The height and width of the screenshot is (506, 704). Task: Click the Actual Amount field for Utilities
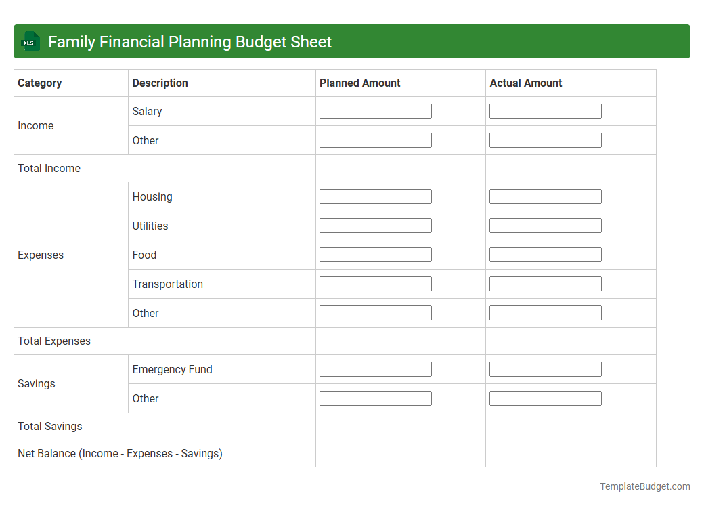pyautogui.click(x=545, y=225)
